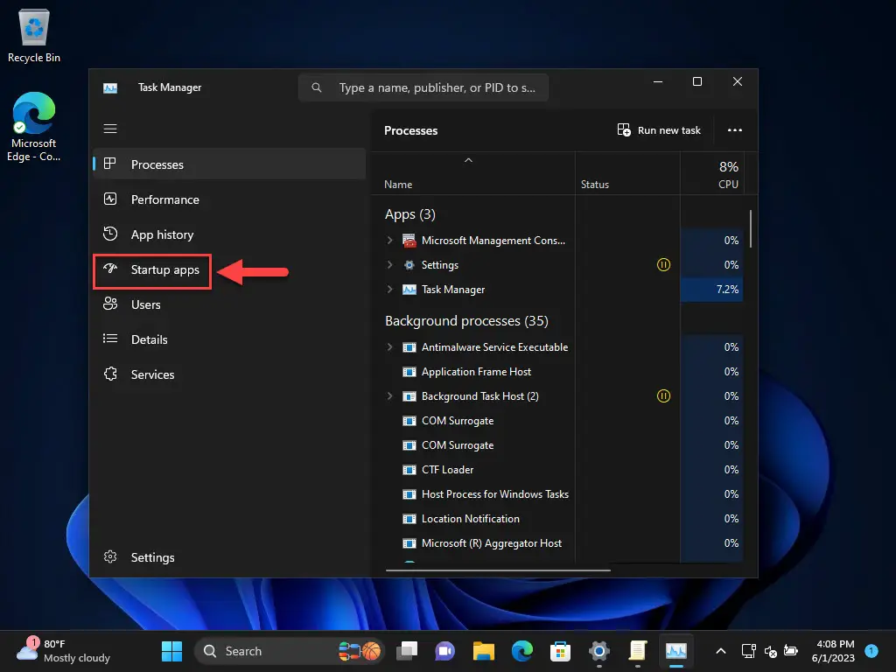Select the Location Notification process
The width and height of the screenshot is (896, 672).
click(x=470, y=519)
